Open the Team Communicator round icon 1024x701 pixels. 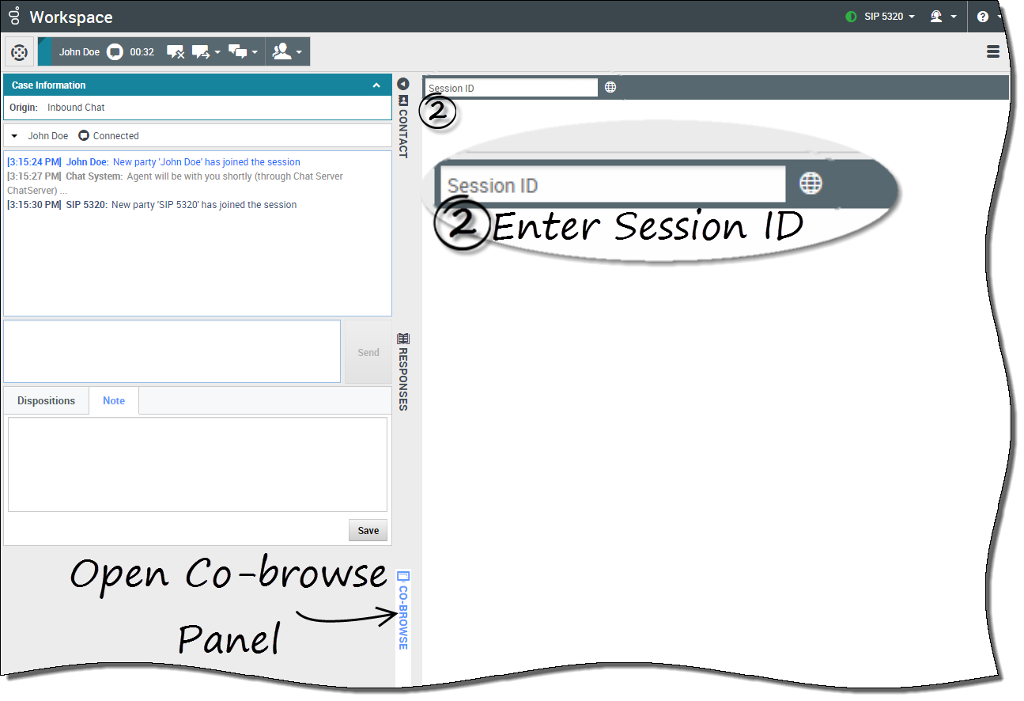click(19, 52)
